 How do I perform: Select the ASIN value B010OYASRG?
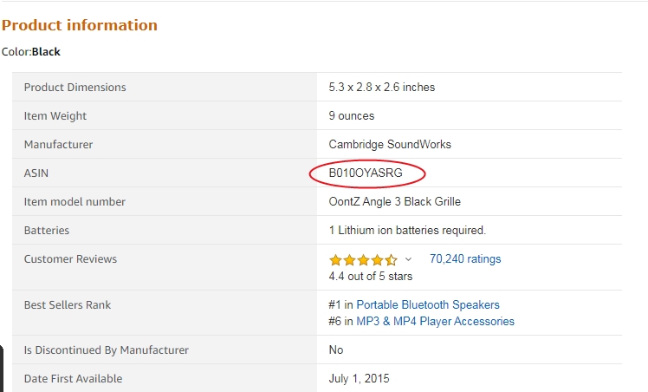click(x=366, y=173)
